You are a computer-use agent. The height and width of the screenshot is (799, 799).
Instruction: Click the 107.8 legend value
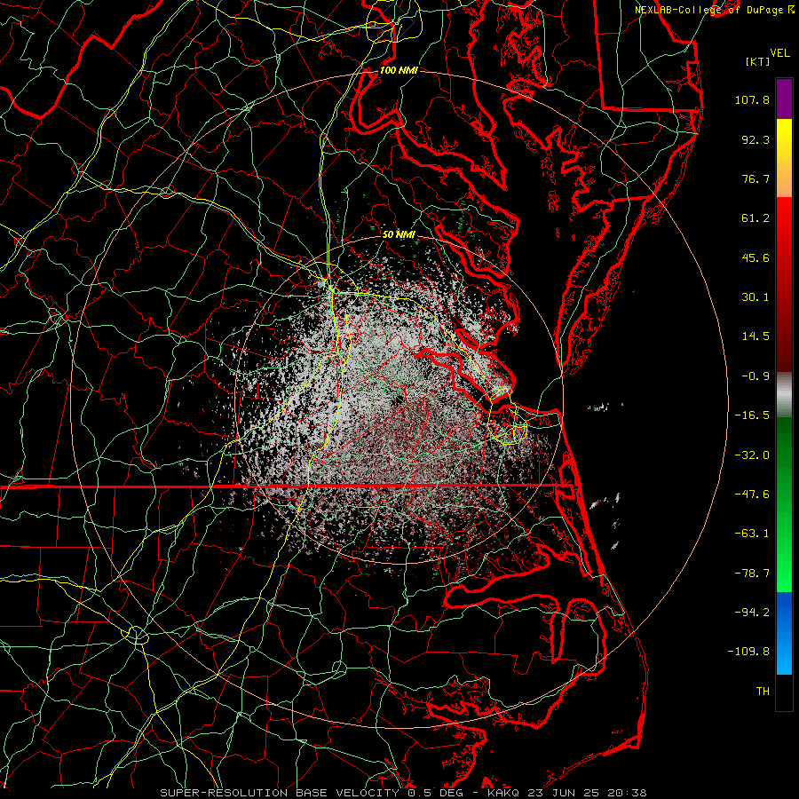(752, 99)
